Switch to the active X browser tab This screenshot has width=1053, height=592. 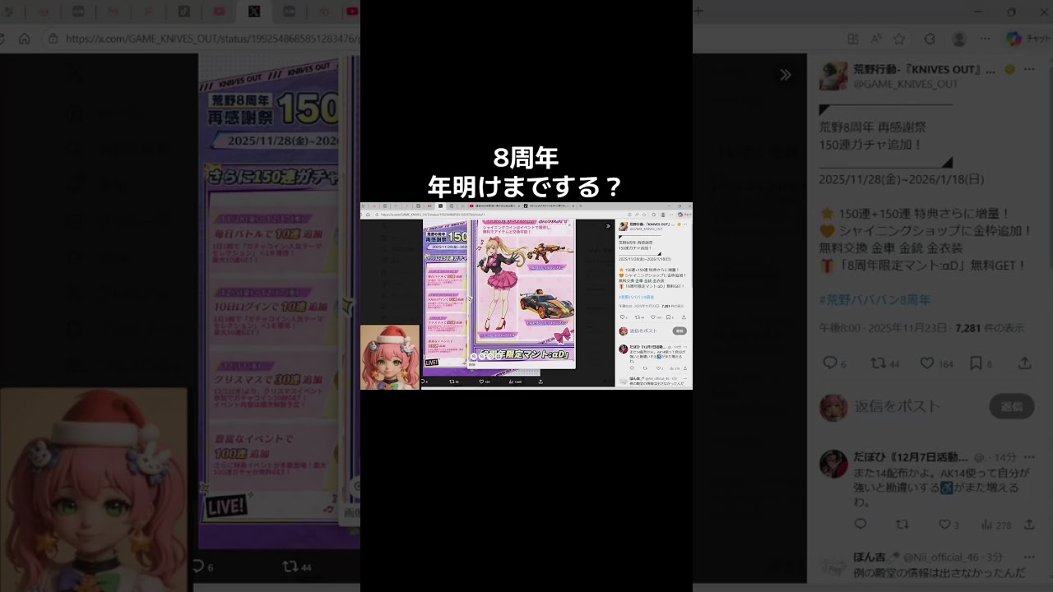(254, 12)
